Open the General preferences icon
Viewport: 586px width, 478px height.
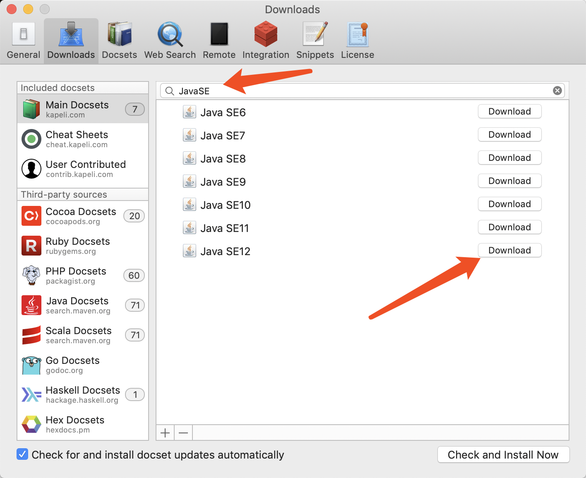click(24, 34)
